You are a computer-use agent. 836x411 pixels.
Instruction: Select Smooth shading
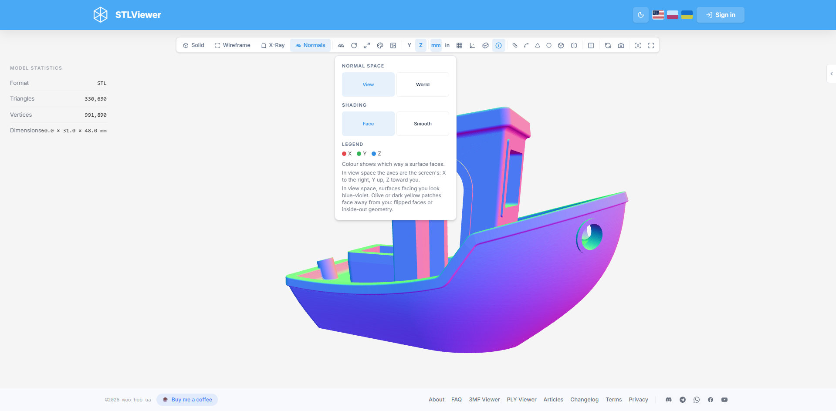[423, 124]
